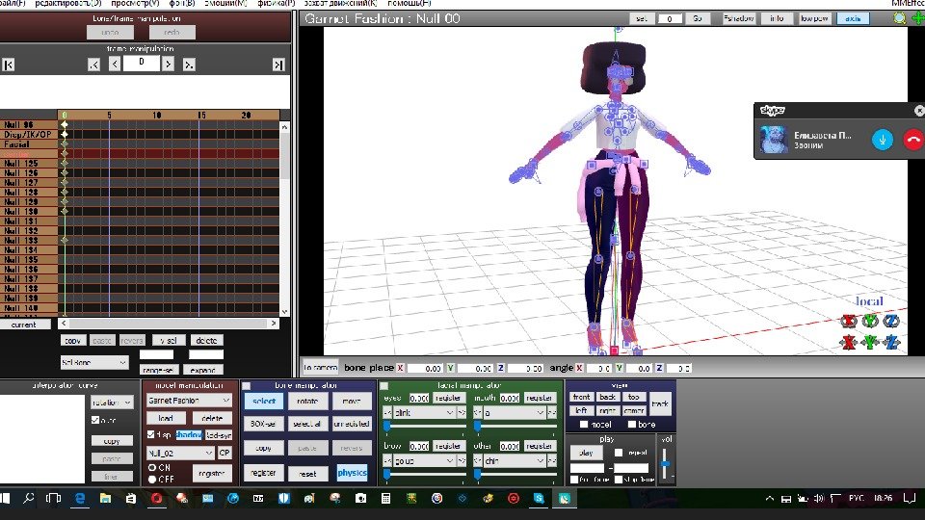Click the timeline's vertical scrollbar down arrow
Viewport: 925px width, 520px height.
tap(285, 311)
